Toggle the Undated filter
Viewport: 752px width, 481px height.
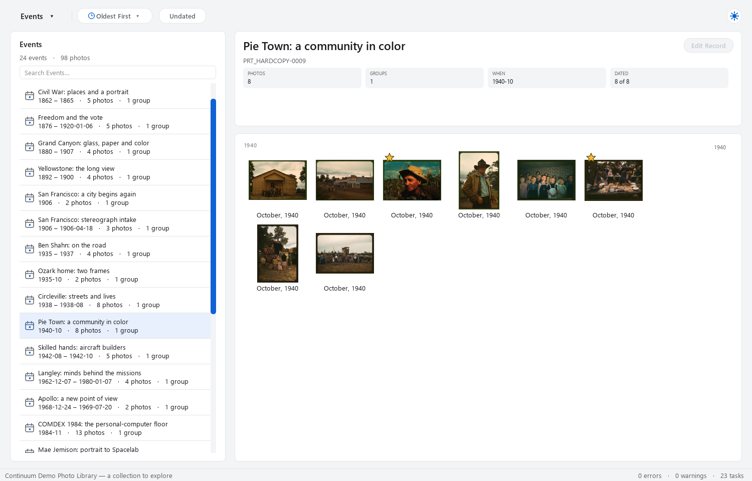[x=182, y=16]
